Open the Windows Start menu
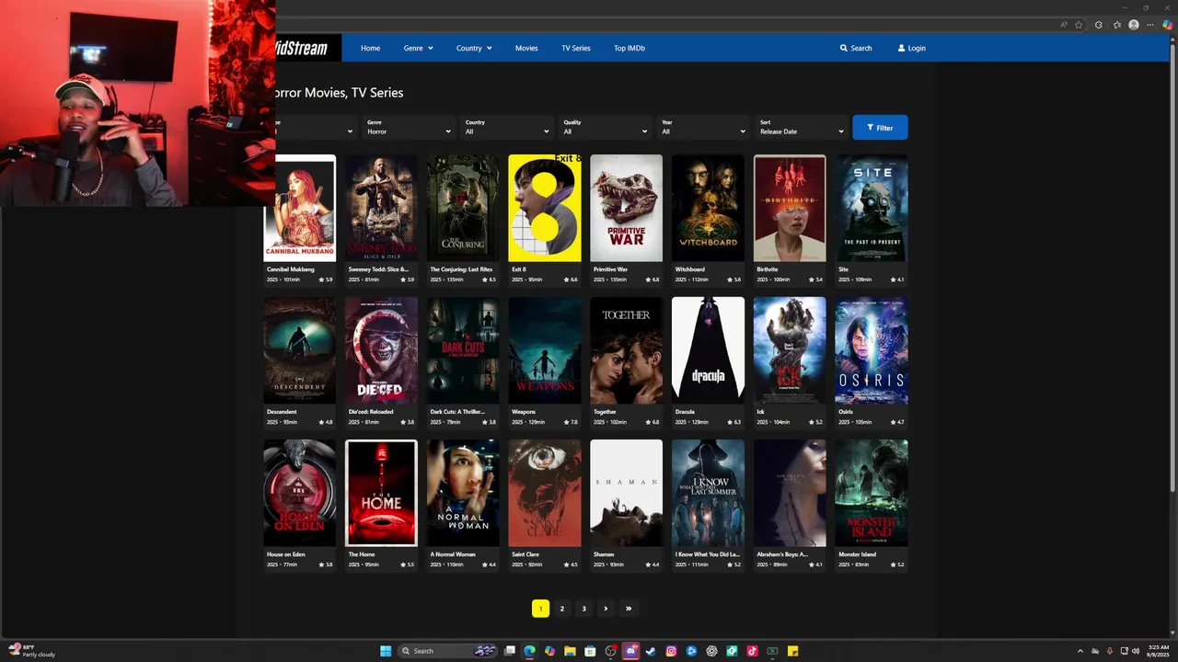The height and width of the screenshot is (662, 1178). tap(386, 651)
